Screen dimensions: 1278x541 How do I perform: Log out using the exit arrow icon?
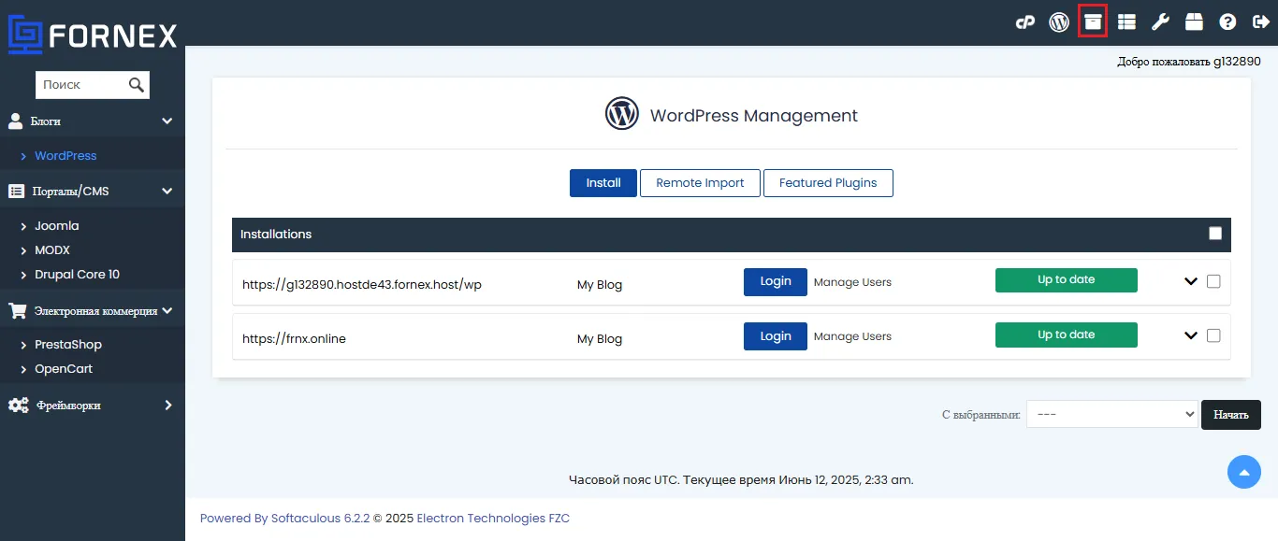[x=1260, y=22]
